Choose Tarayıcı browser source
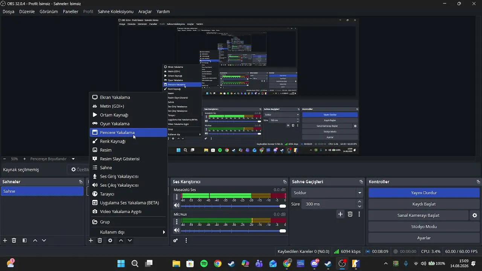Viewport: 482px width, 271px height. [128, 194]
